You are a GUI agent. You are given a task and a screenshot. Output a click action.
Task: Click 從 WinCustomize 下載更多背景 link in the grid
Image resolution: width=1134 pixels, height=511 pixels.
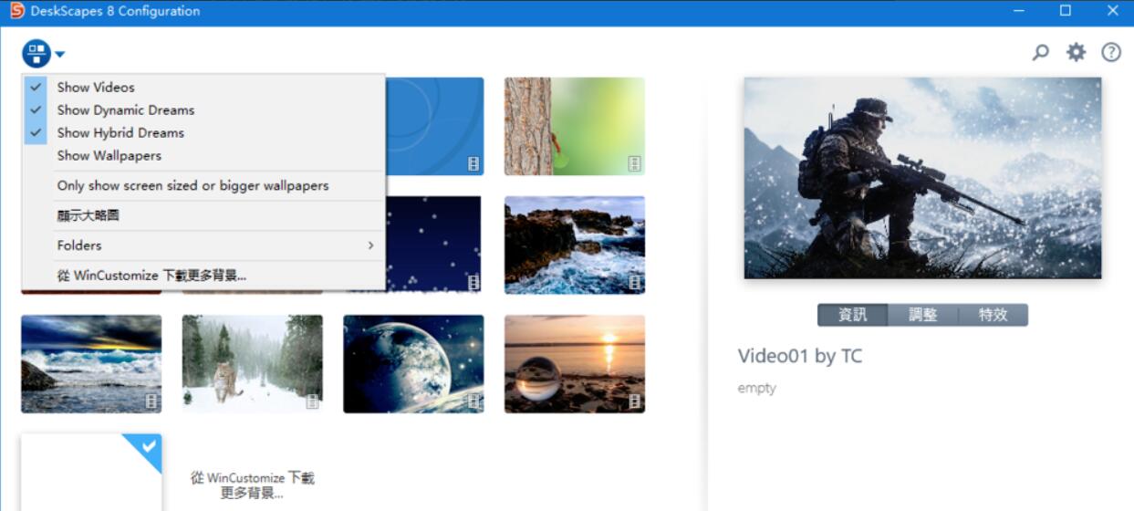(x=252, y=485)
